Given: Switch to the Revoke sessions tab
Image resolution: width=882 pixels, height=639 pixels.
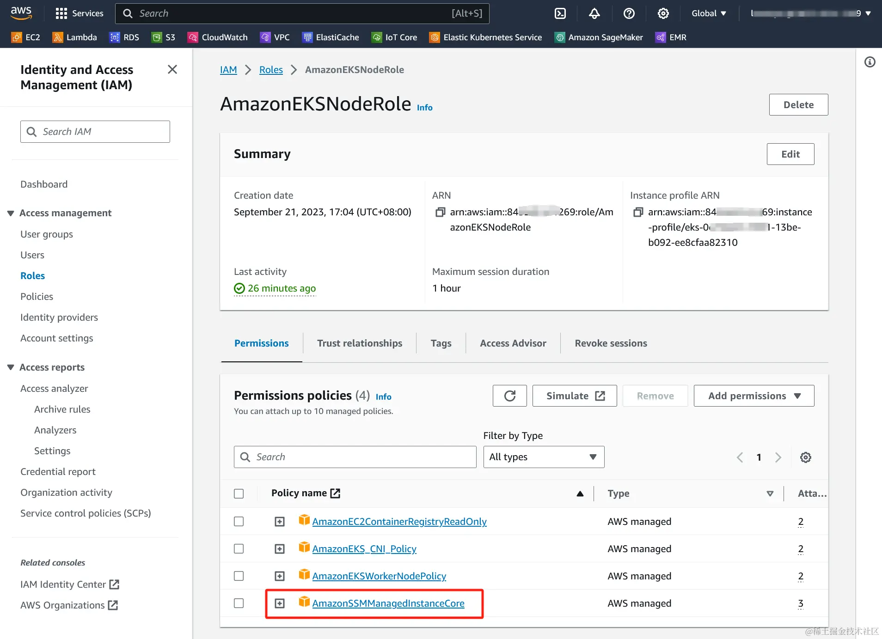Looking at the screenshot, I should (611, 343).
